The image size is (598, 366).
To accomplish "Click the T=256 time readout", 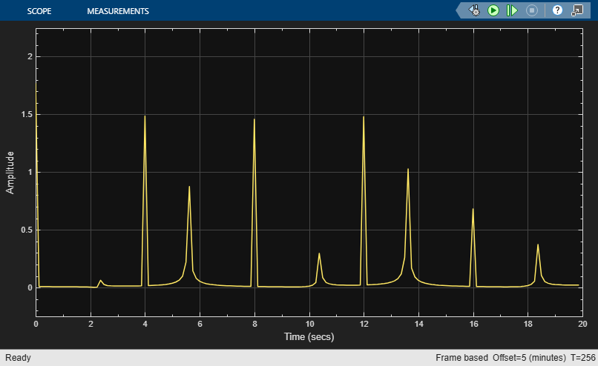I will (x=580, y=358).
